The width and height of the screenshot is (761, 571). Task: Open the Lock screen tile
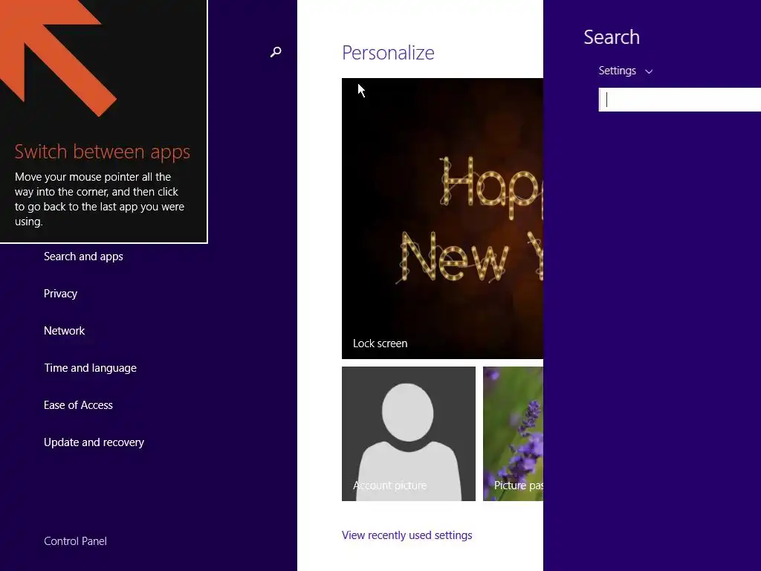[442, 219]
